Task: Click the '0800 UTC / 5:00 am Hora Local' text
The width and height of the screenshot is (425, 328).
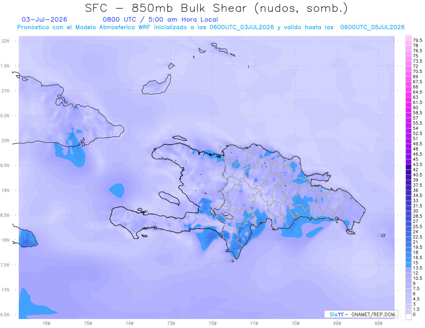Action: coord(160,19)
